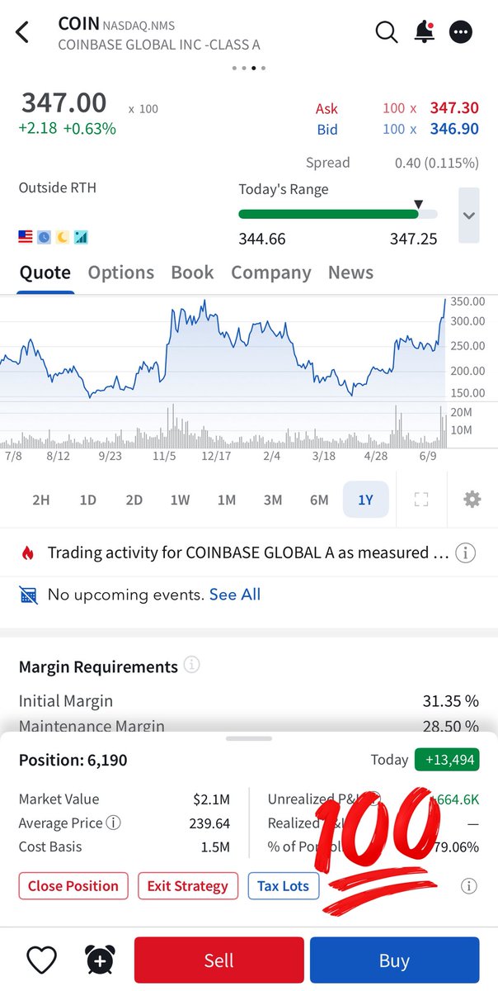Tap the US flag market icon
Screen dimensions: 498x991
26,238
